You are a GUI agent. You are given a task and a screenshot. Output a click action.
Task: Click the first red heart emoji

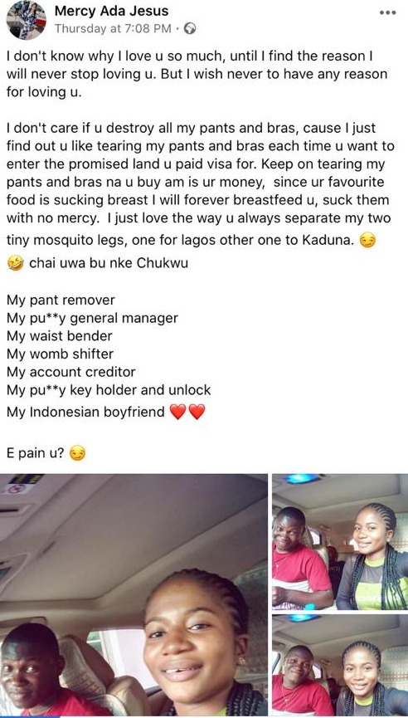tap(178, 412)
